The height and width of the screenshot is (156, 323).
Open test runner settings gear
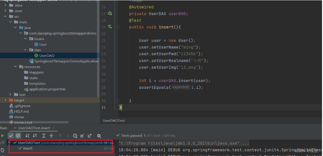(99, 136)
